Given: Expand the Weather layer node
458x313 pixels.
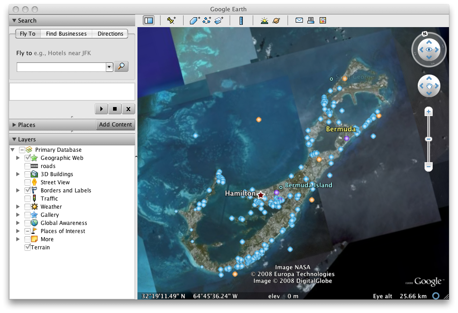Looking at the screenshot, I should [18, 206].
